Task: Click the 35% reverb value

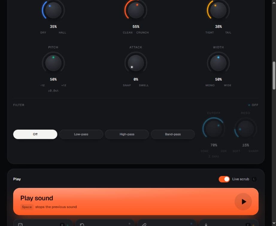Action: pyautogui.click(x=53, y=27)
